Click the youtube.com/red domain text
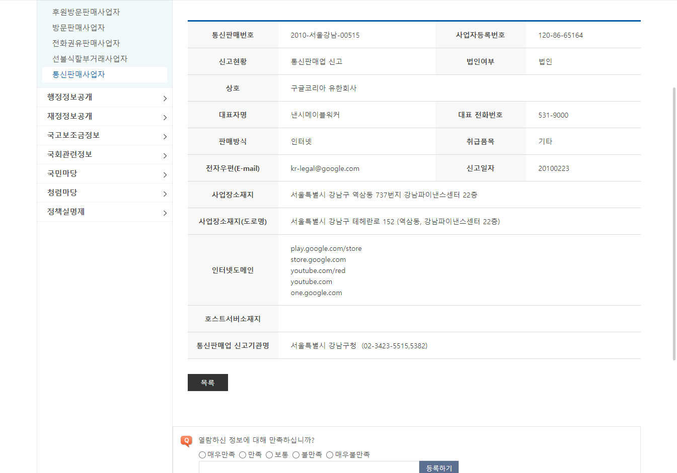Screen dimensions: 677x473 coord(318,270)
